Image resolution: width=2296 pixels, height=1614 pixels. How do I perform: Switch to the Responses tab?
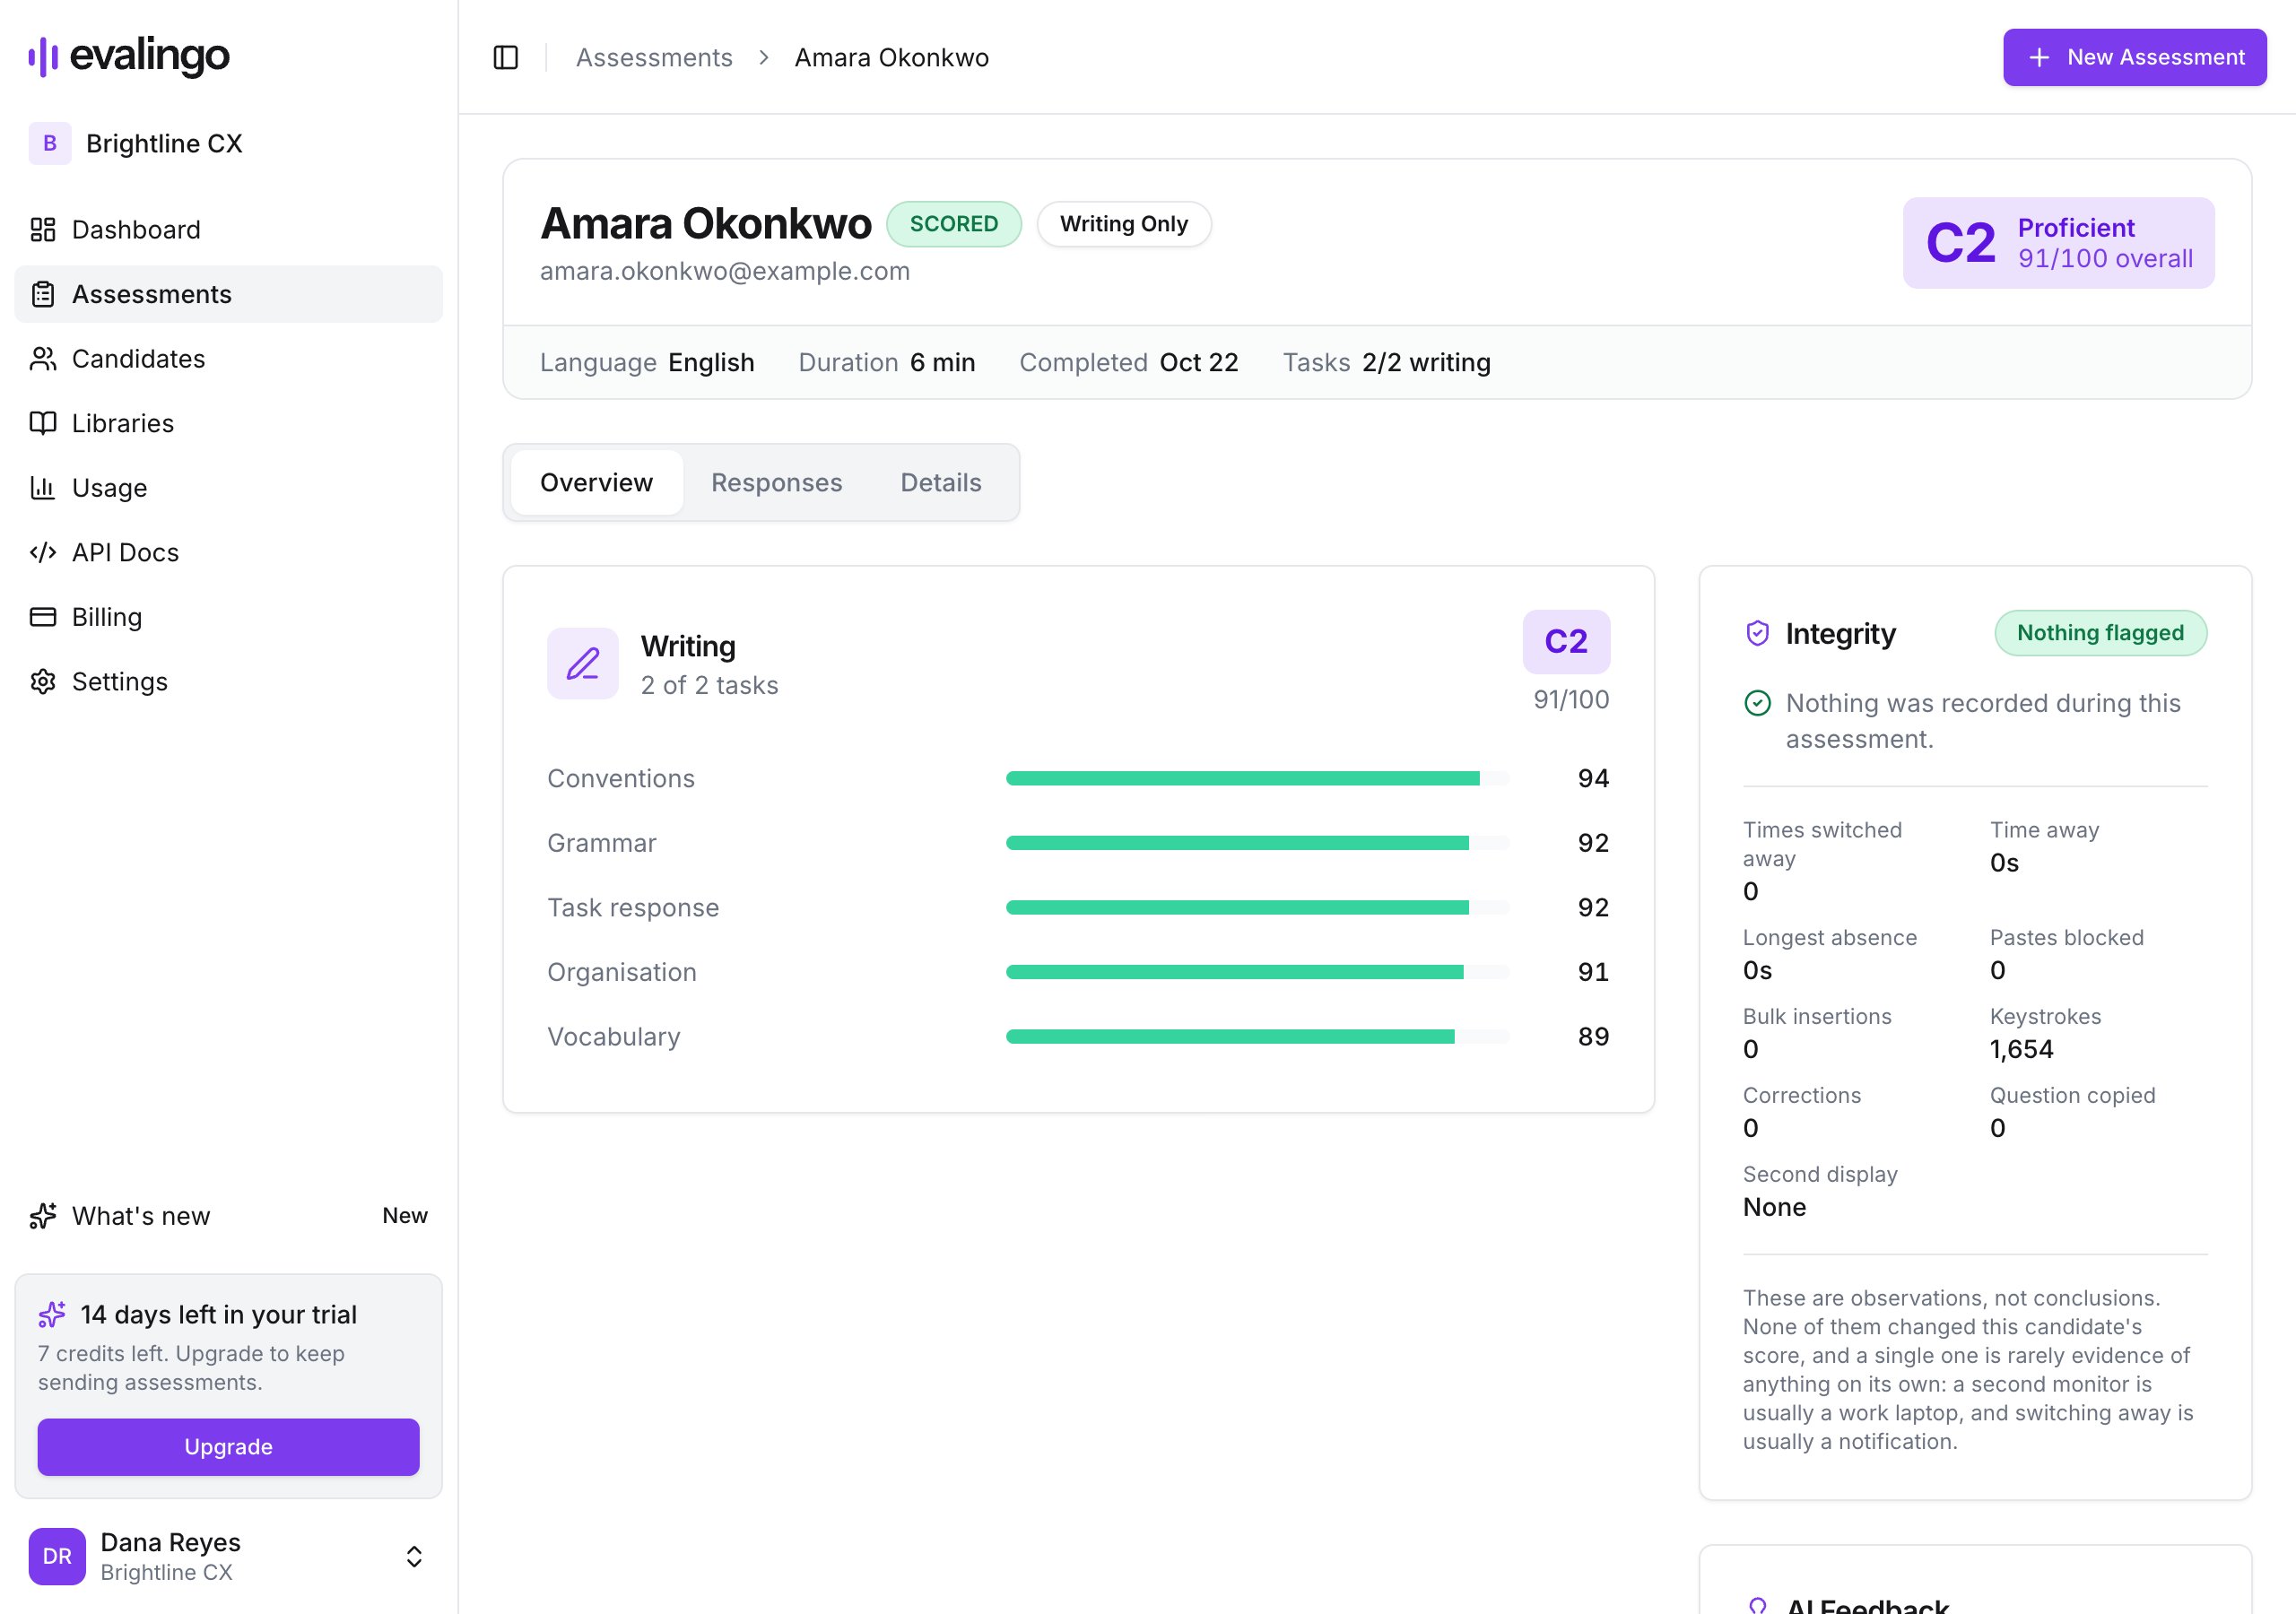[x=776, y=482]
